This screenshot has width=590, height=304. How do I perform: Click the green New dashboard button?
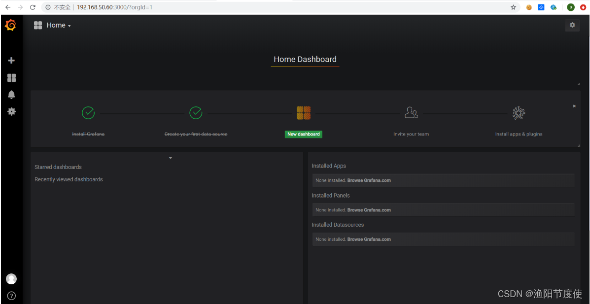click(303, 134)
